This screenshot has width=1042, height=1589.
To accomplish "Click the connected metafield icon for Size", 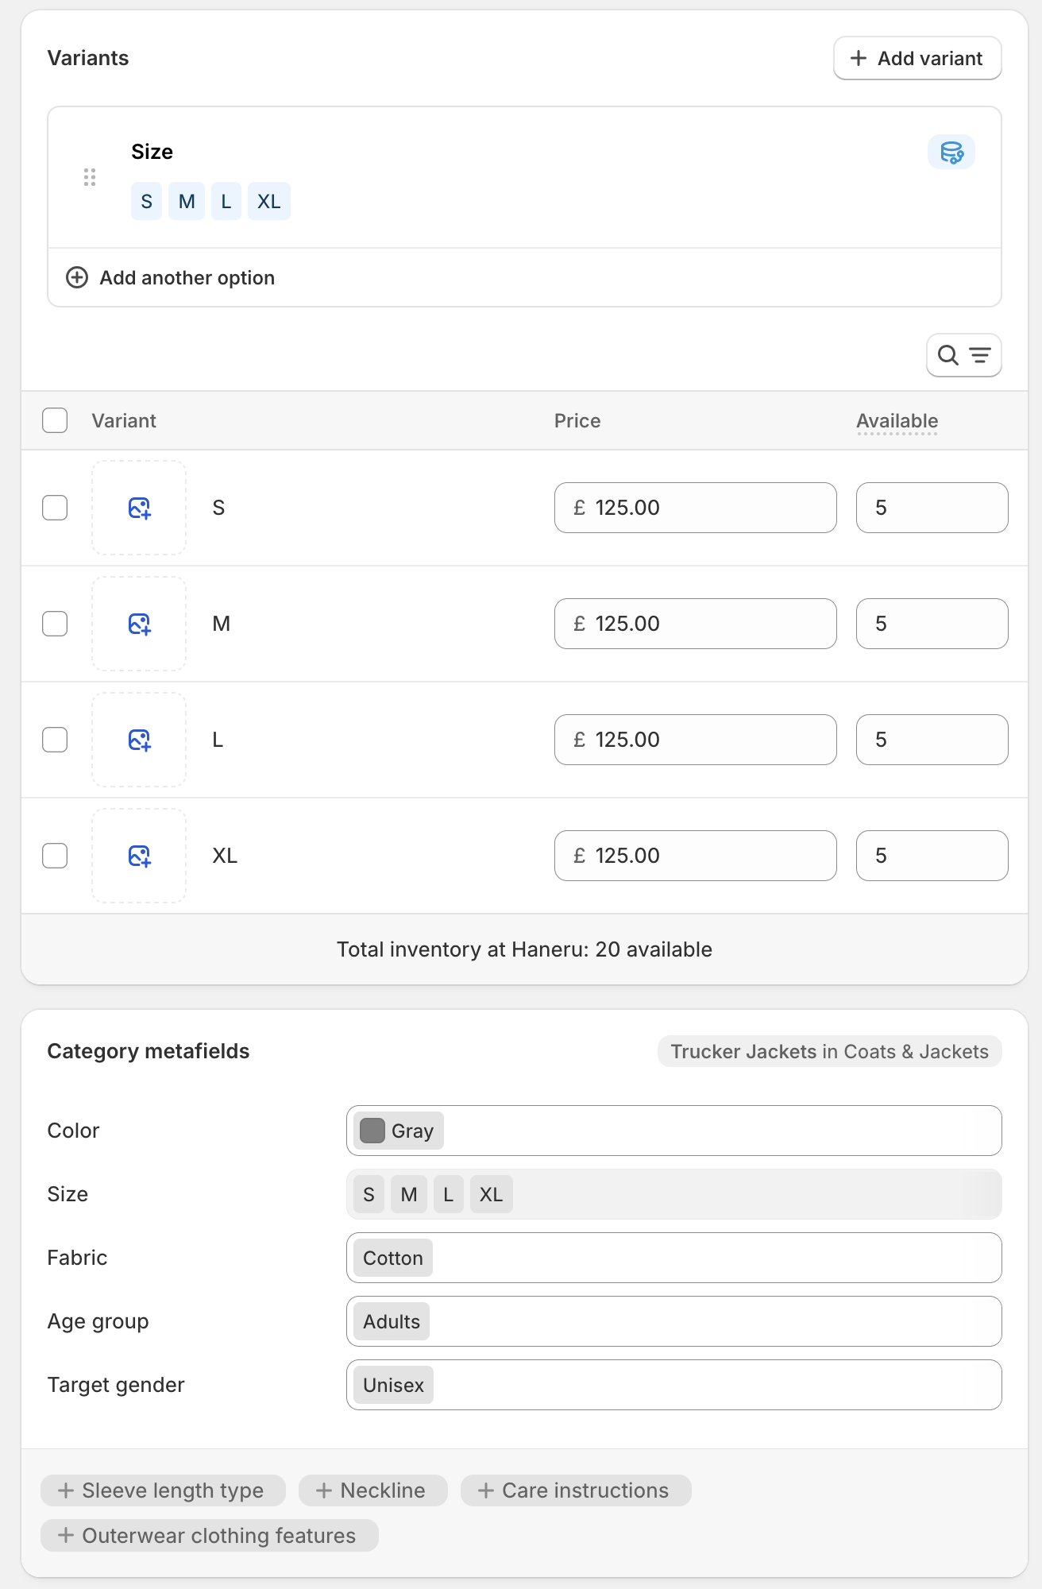I will tap(951, 152).
